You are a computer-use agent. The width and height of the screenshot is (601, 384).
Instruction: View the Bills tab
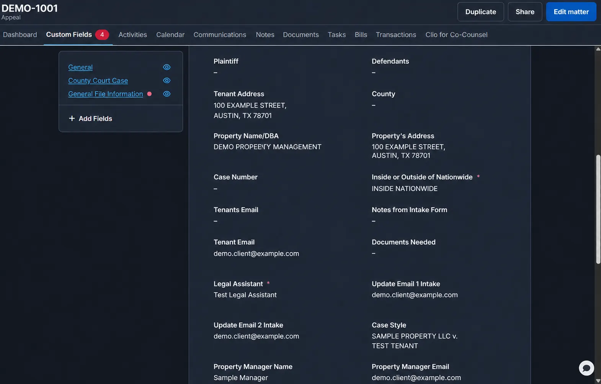[x=361, y=34]
